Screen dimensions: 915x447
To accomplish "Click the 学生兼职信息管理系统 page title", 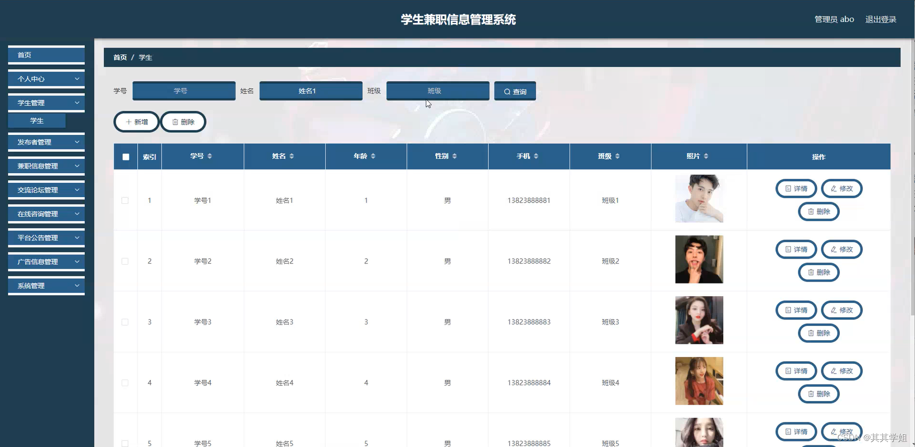I will [458, 19].
